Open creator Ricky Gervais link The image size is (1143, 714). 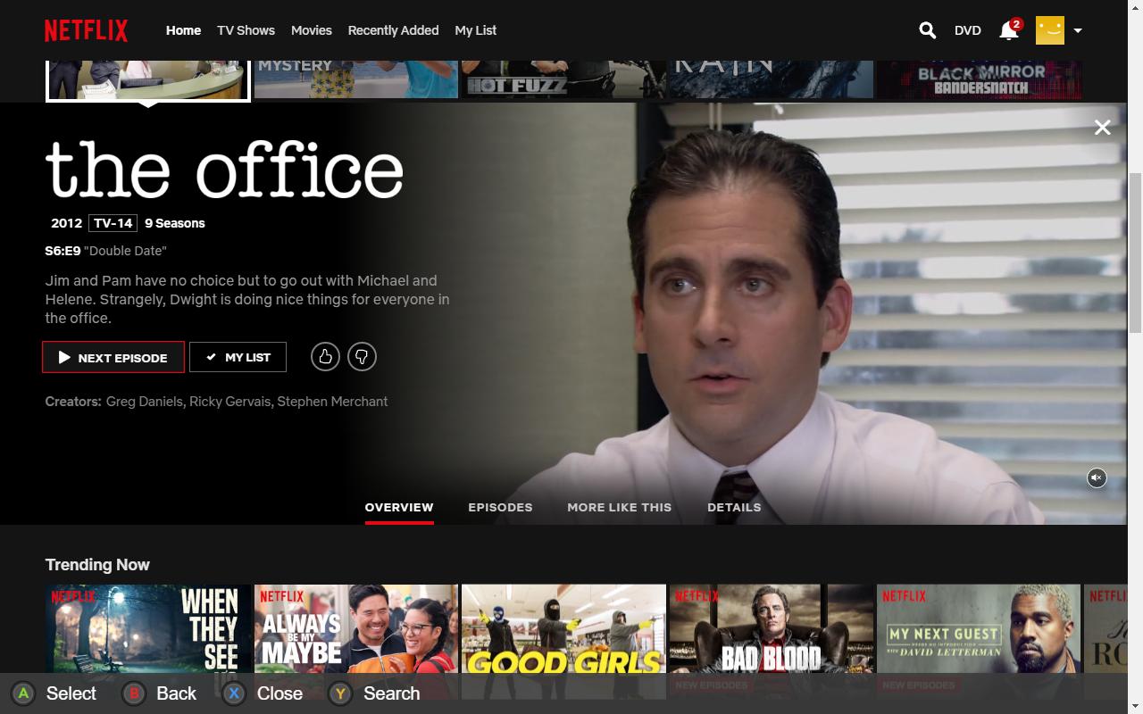[x=229, y=402]
